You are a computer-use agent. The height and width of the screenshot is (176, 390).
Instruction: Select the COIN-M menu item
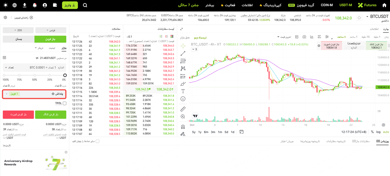click(327, 5)
